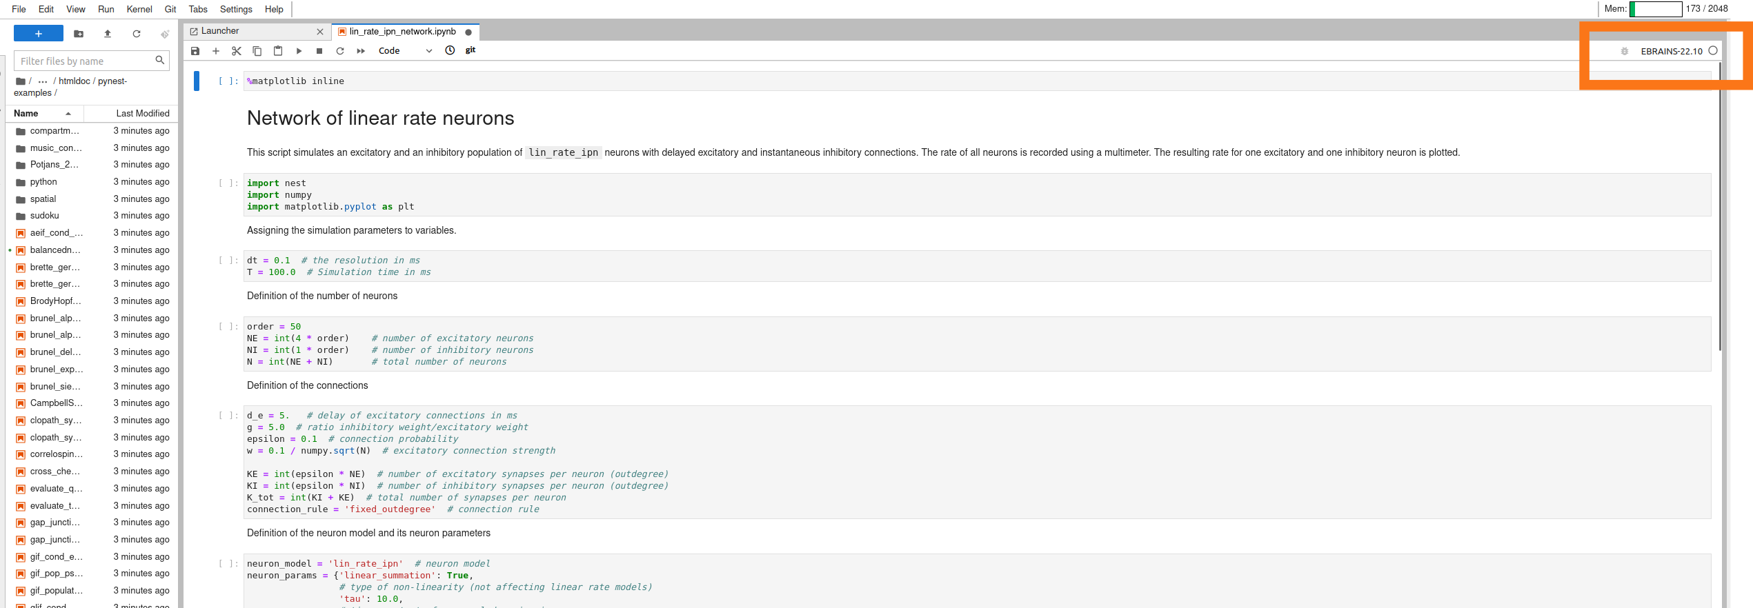Click the notebook vertical scrollbar

[x=1721, y=207]
